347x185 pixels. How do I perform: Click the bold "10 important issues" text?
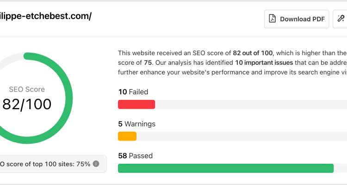264,62
